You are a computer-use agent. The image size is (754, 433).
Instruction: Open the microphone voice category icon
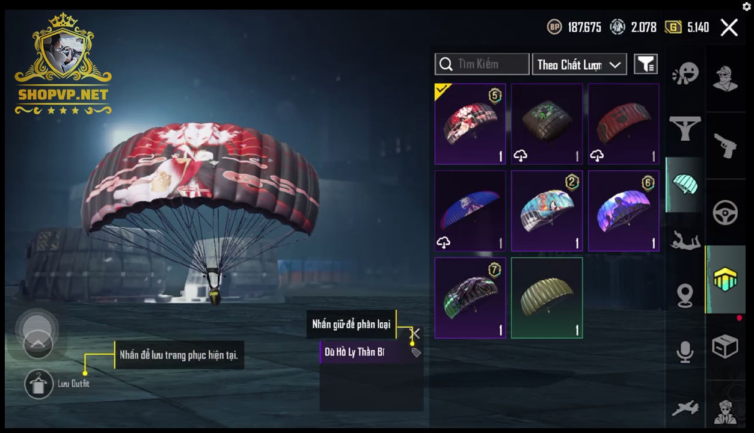click(x=685, y=352)
